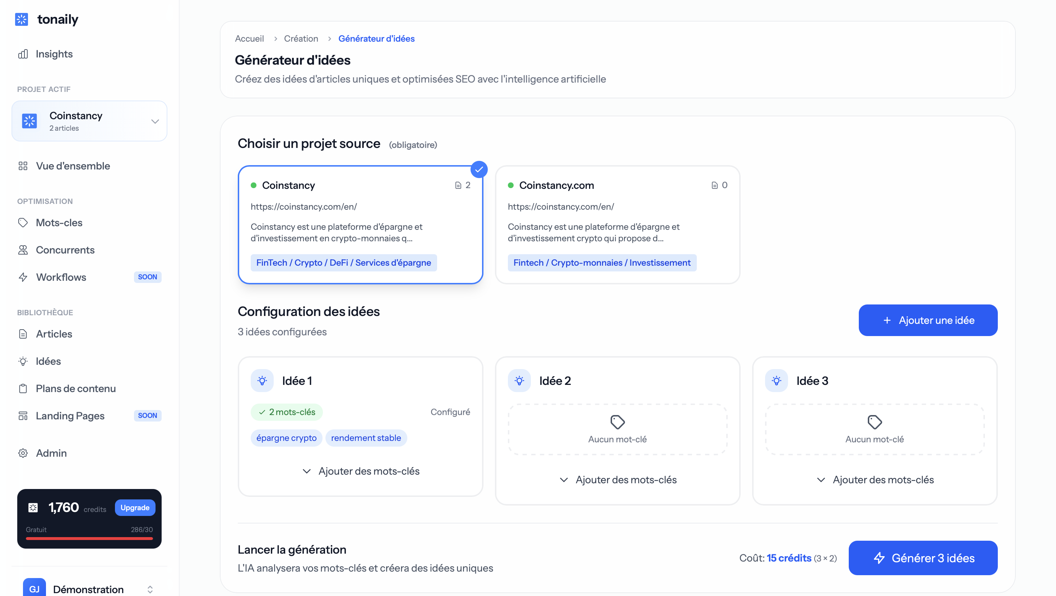The width and height of the screenshot is (1056, 596).
Task: Open Concurrents via its people icon
Action: (x=23, y=250)
